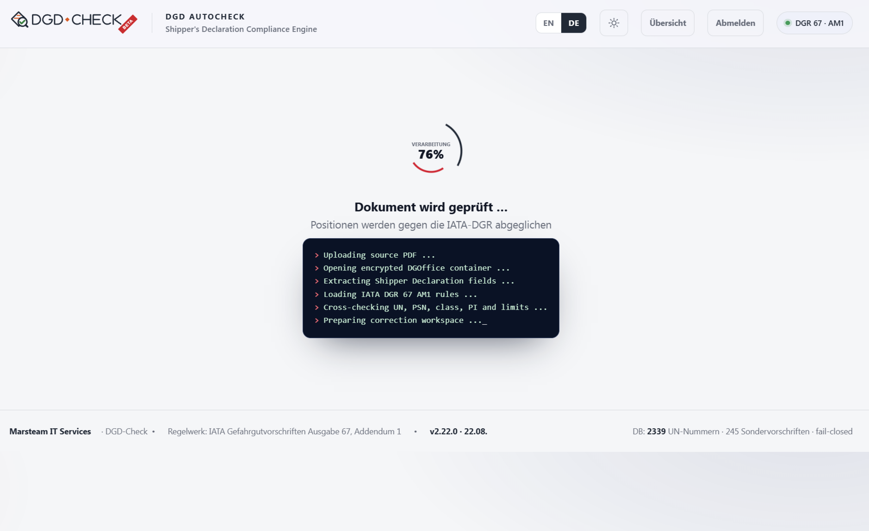Click the DGR 67 · AM1 status badge
869x531 pixels.
coord(814,23)
